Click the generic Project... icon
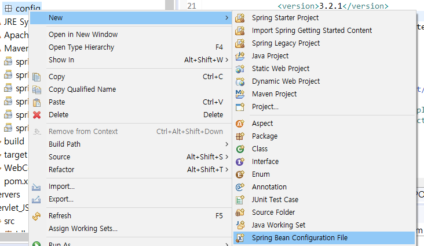Viewport: 424px width, 246px height. [x=240, y=107]
